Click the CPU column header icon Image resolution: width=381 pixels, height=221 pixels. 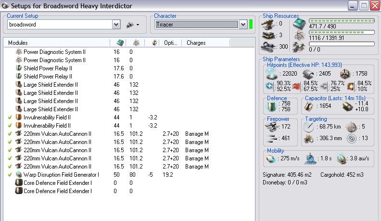pyautogui.click(x=120, y=43)
